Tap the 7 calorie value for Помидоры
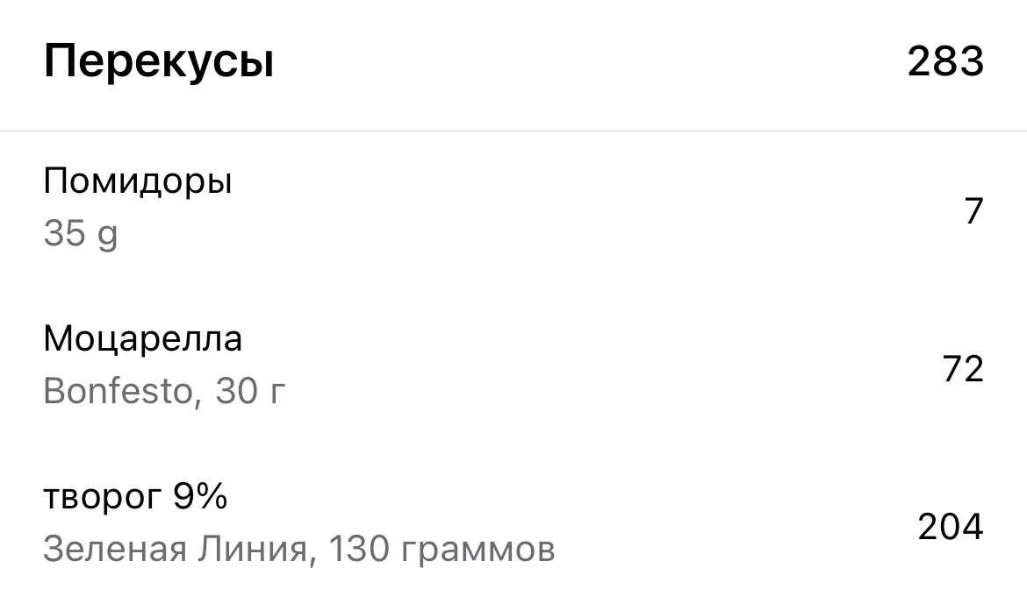1027x611 pixels. pyautogui.click(x=974, y=211)
